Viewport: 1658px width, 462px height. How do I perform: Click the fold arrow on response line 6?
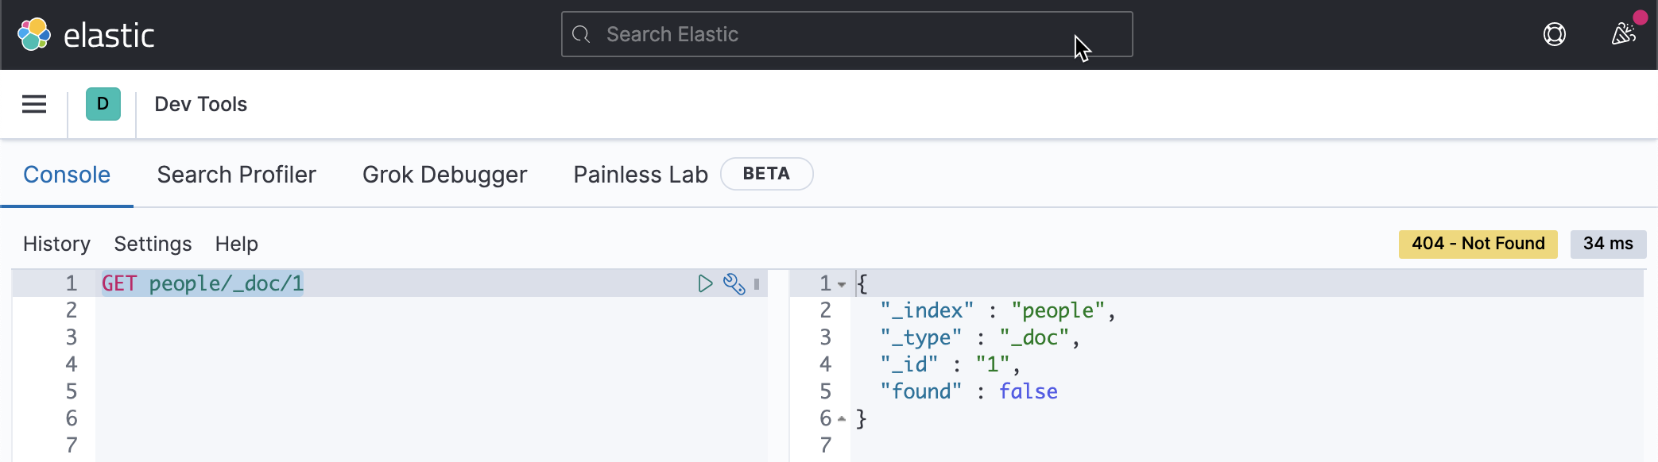point(842,418)
